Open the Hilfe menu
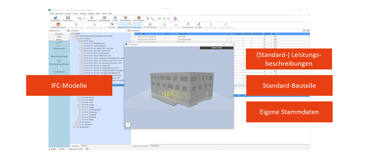The width and height of the screenshot is (375, 159). tap(110, 14)
